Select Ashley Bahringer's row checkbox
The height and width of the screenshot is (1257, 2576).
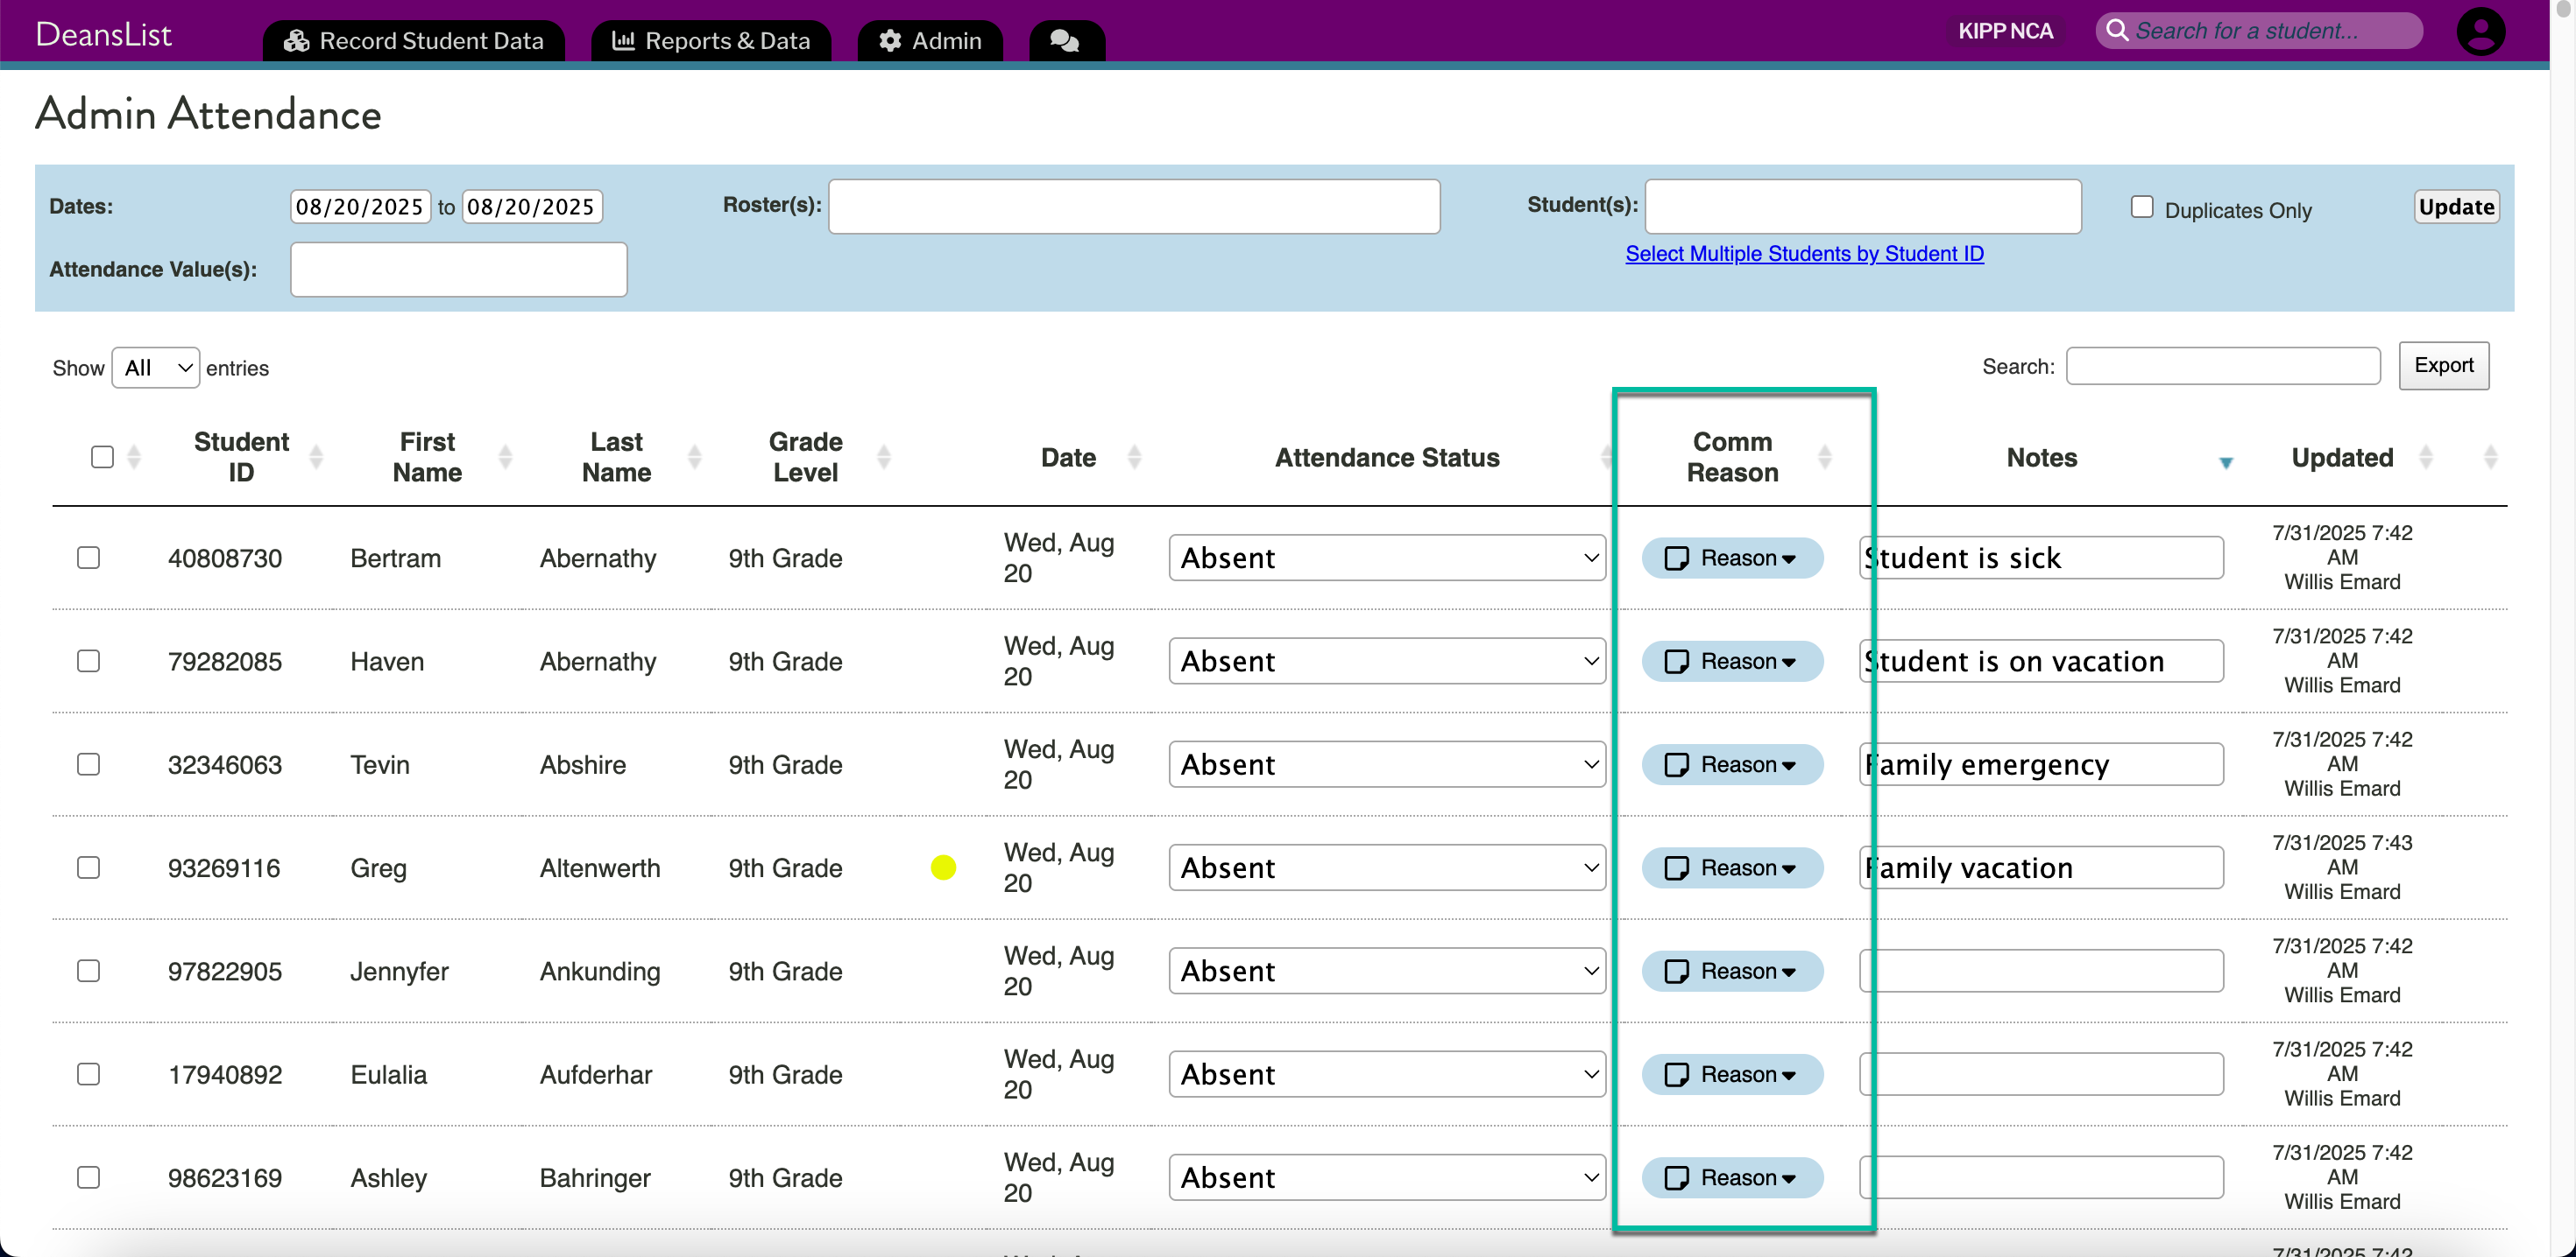point(88,1177)
